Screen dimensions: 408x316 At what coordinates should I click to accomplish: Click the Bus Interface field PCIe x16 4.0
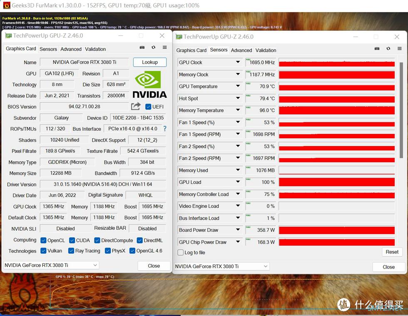click(133, 129)
